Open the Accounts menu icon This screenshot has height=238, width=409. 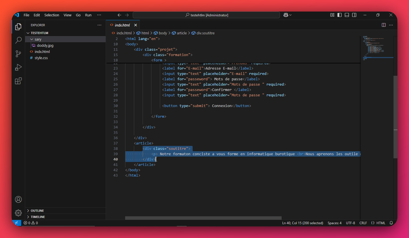point(18,199)
